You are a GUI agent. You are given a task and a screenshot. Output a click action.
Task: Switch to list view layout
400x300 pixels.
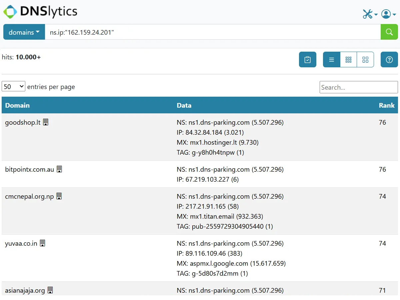(332, 60)
